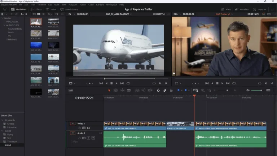Switch media pool to thumbnail view
Viewport: 277px width, 156px height.
coord(39,14)
